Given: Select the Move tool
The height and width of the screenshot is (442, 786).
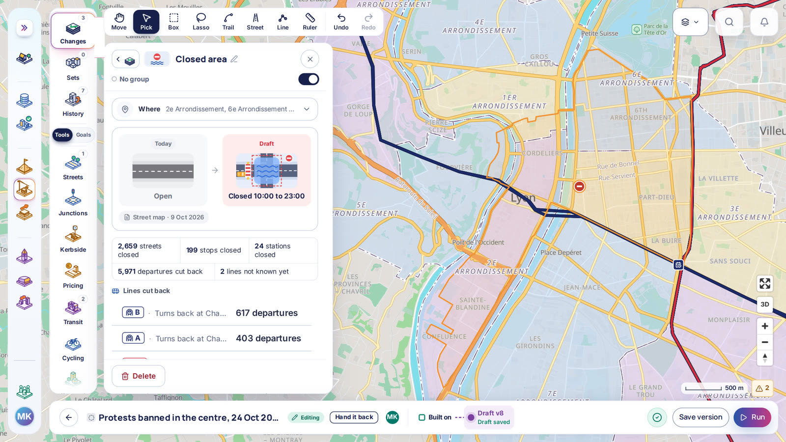Looking at the screenshot, I should (119, 22).
